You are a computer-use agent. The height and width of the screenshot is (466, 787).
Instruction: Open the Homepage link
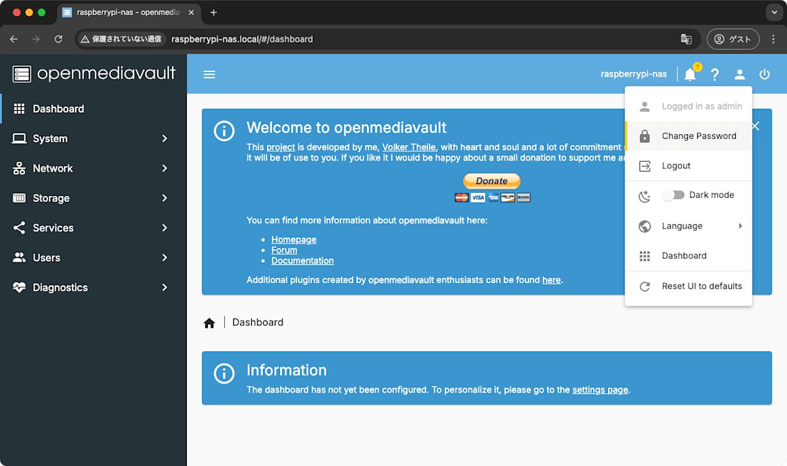[x=294, y=240]
